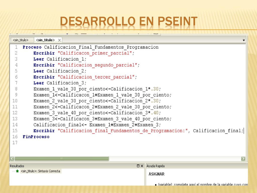Close the active <sin_titulo> tab
The width and height of the screenshot is (257, 193).
[59, 40]
